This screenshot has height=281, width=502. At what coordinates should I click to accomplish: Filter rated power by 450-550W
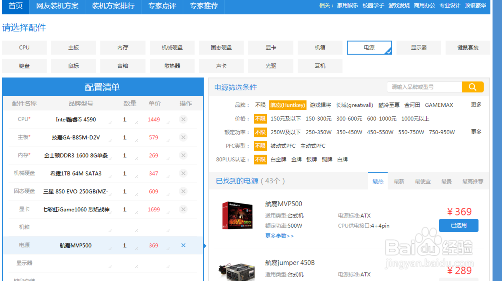pos(380,132)
